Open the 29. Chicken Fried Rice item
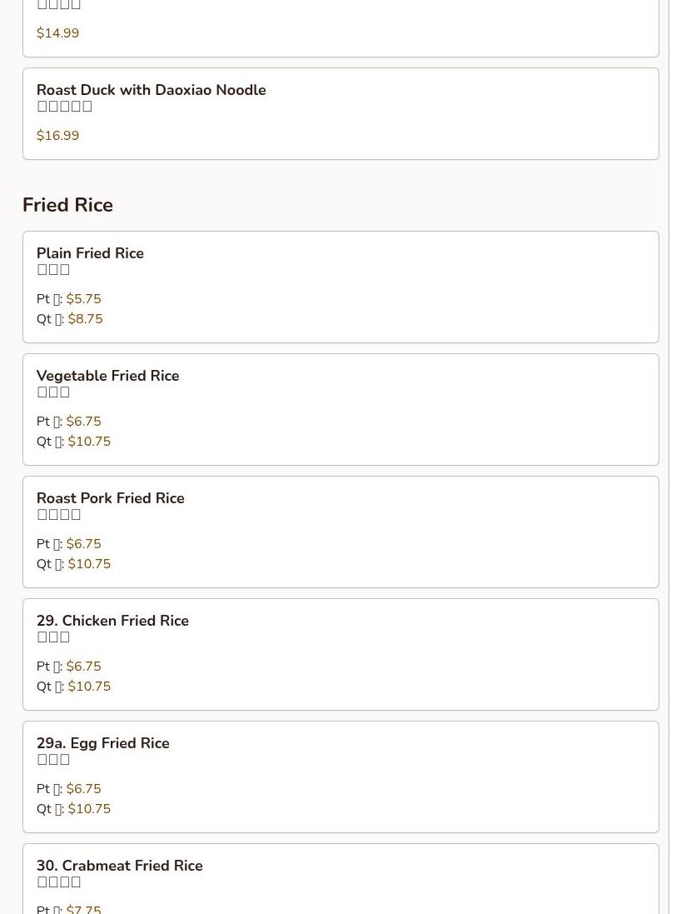686x914 pixels. [x=112, y=621]
